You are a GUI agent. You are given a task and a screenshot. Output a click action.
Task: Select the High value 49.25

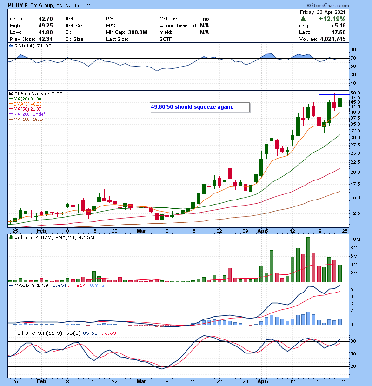(46, 26)
